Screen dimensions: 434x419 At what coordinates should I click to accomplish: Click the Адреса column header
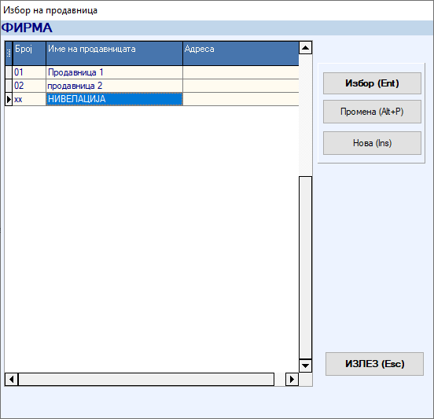[x=241, y=53]
